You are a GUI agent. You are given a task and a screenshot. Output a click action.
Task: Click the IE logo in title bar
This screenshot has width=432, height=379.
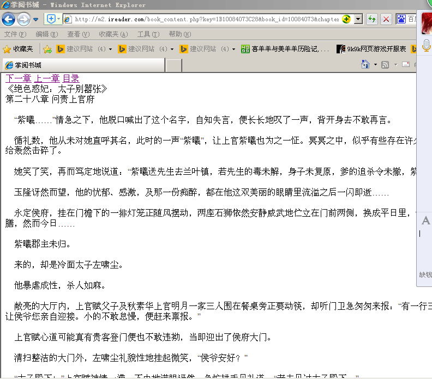point(5,5)
